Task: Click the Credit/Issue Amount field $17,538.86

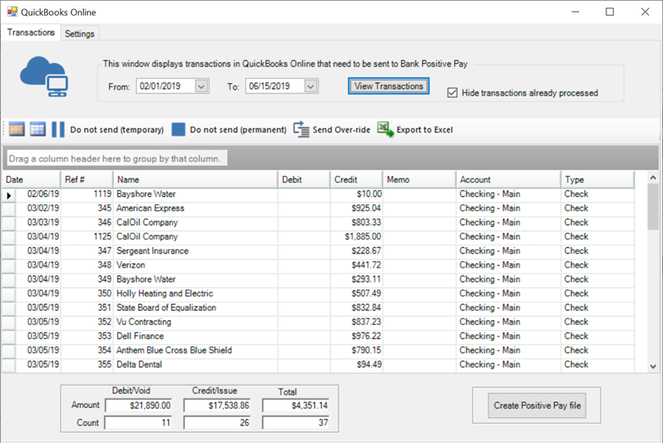Action: point(217,406)
